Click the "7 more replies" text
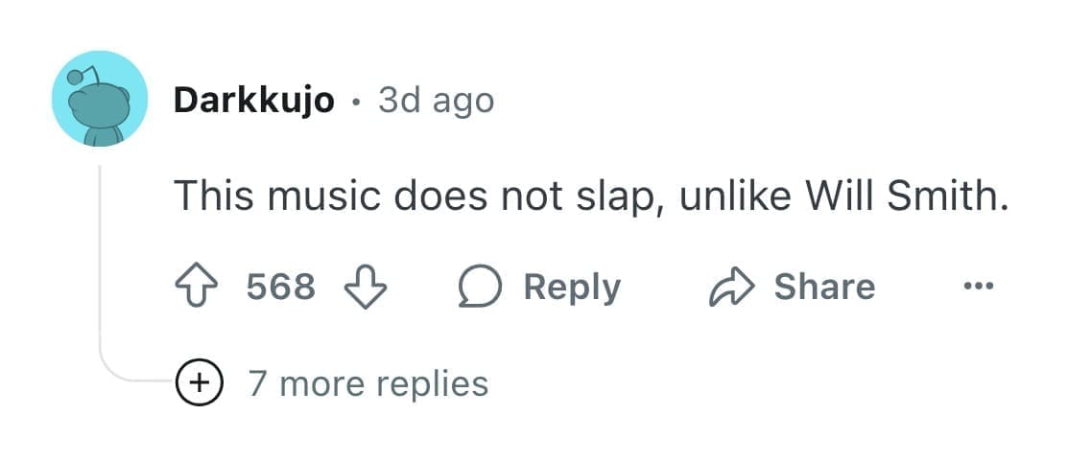This screenshot has height=462, width=1092. (x=368, y=383)
